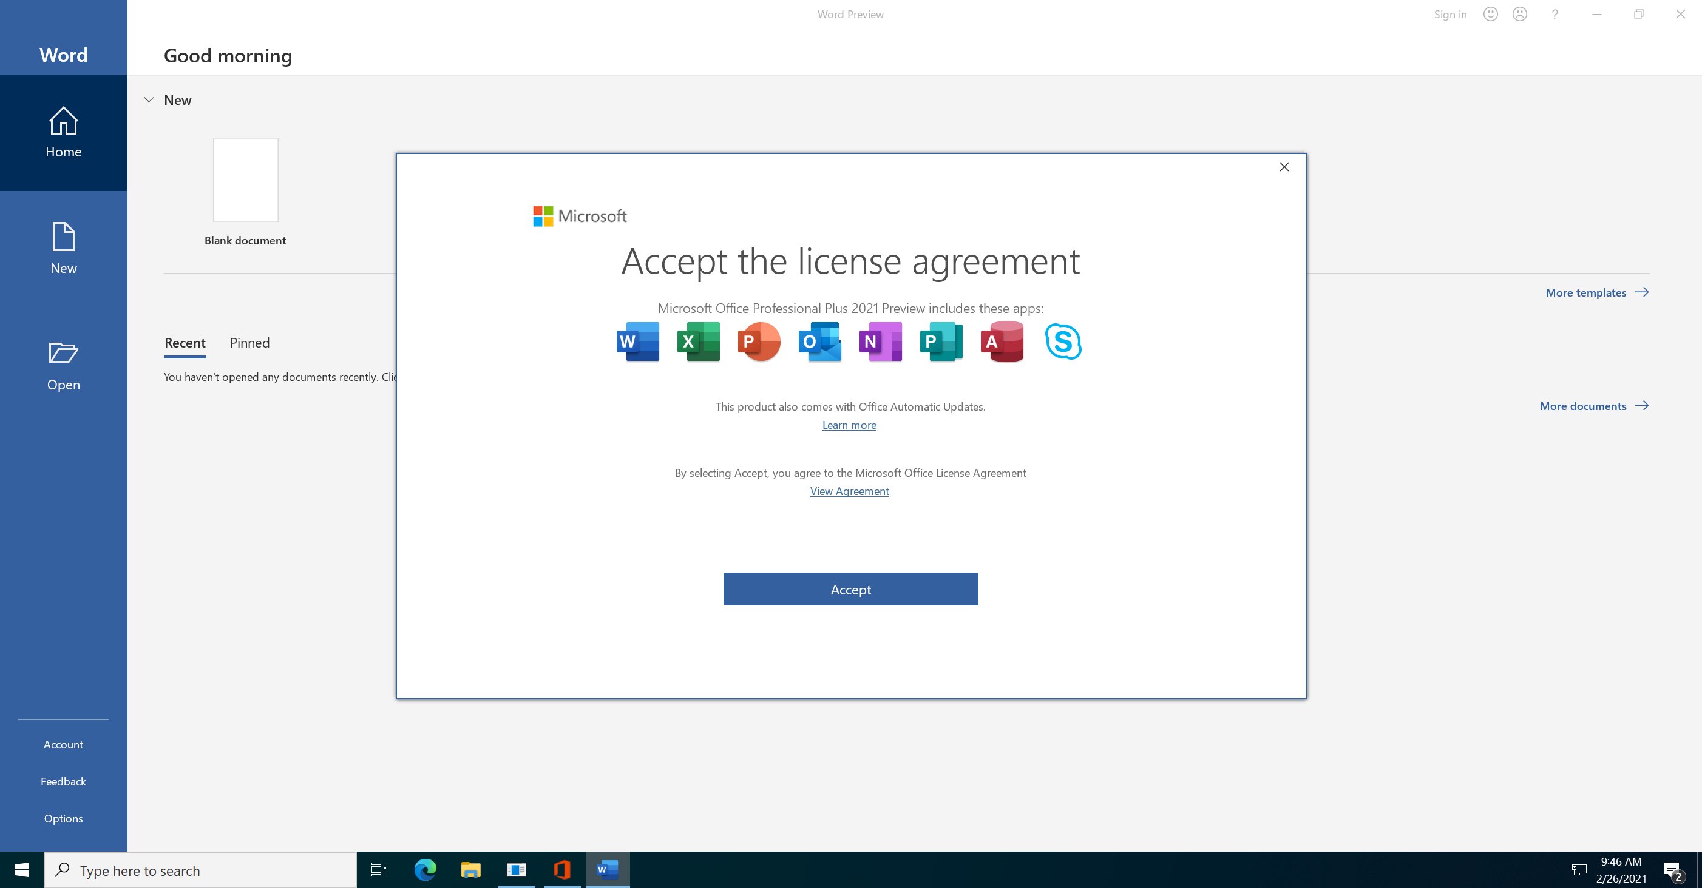Open the Office app on taskbar
Screen dimensions: 1702x888
[561, 870]
